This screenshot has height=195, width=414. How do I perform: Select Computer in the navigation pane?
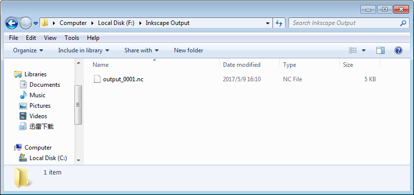point(38,148)
